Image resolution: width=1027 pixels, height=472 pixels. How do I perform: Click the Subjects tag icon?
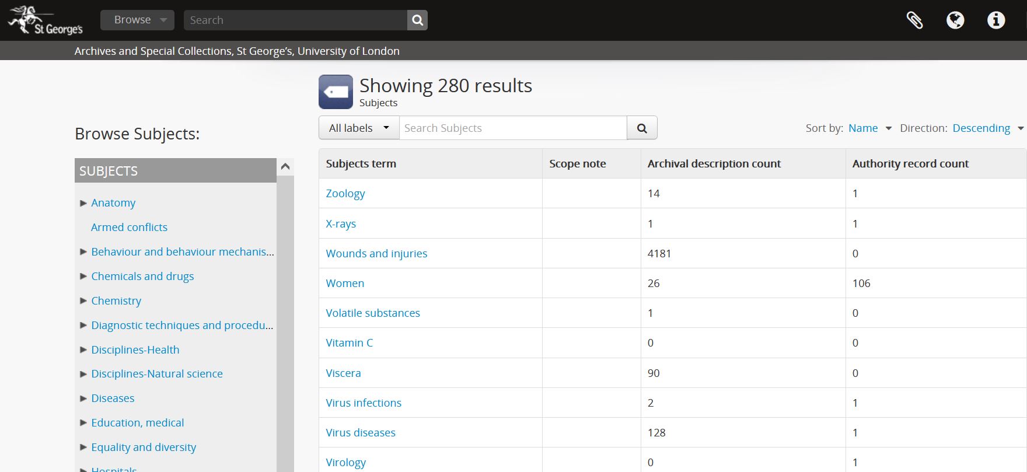click(336, 92)
